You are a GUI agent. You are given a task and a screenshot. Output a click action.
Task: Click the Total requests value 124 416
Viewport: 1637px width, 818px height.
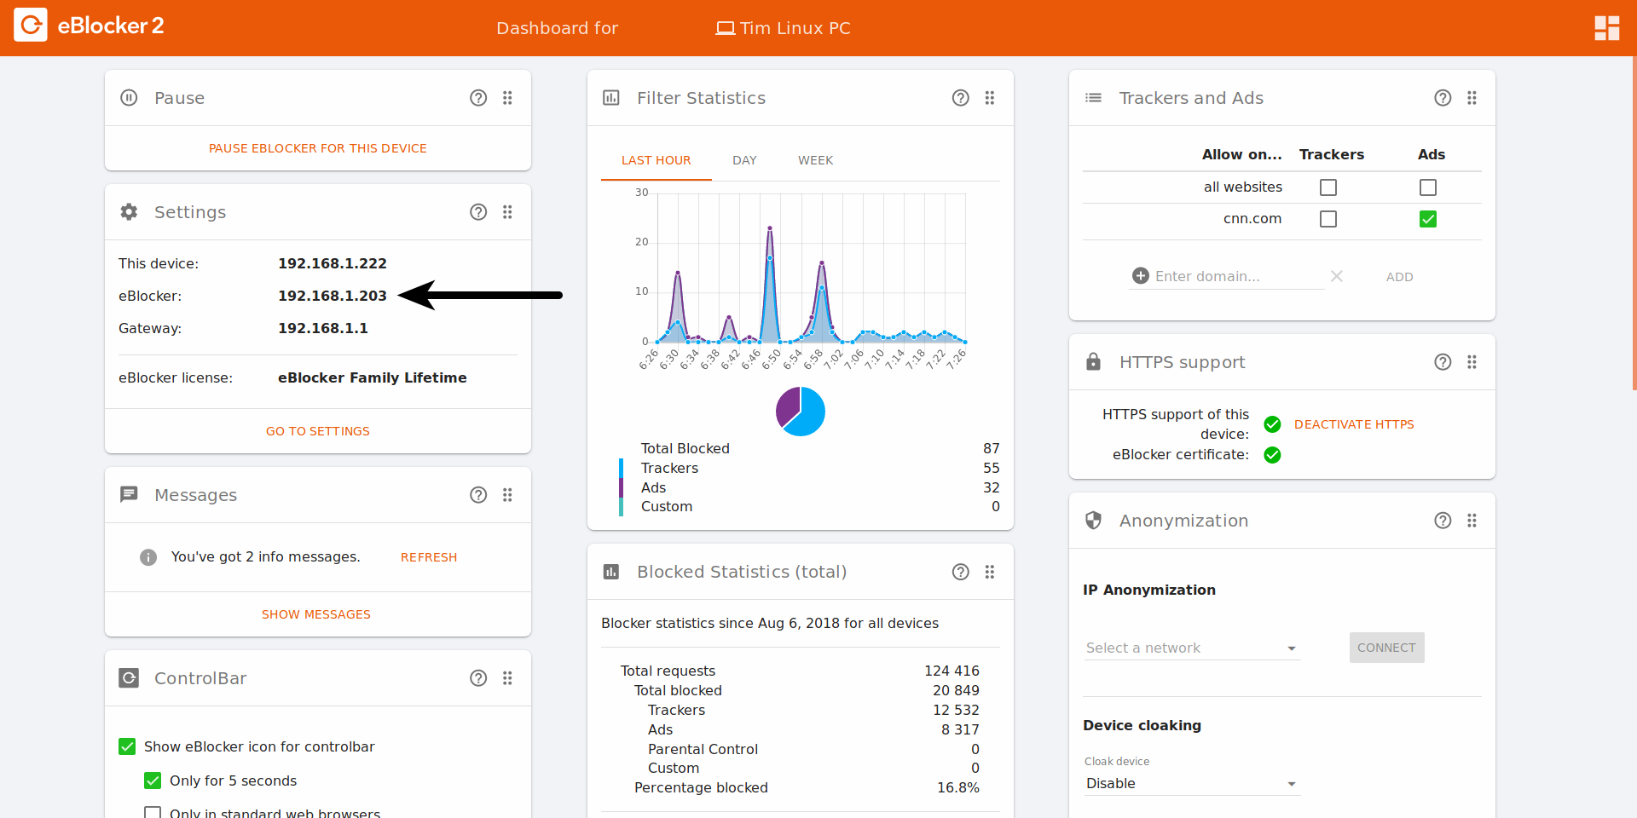point(952,671)
